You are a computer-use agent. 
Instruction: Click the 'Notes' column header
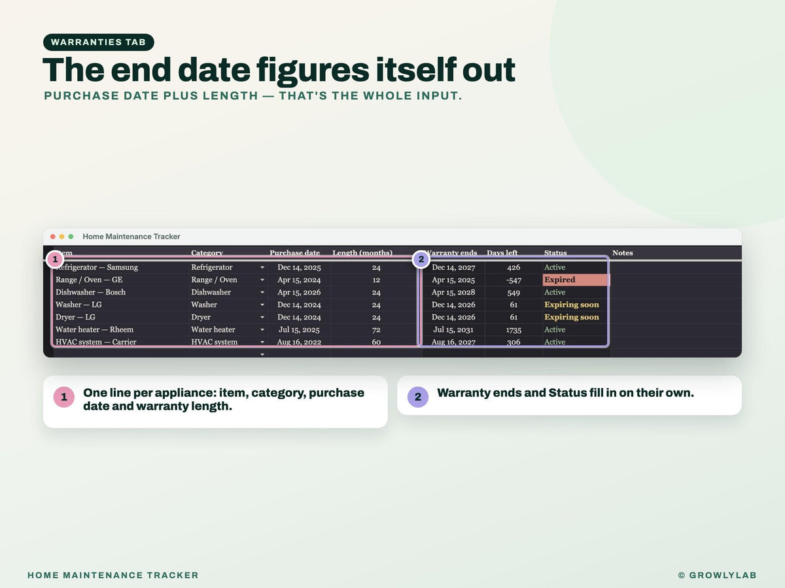[622, 253]
